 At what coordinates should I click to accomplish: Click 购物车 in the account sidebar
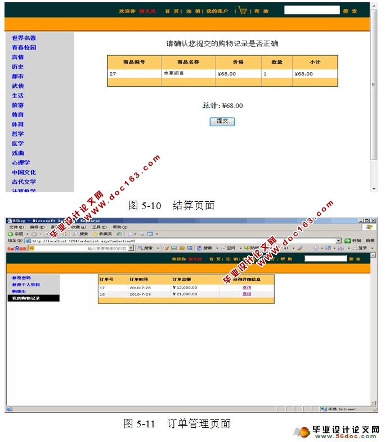click(x=19, y=291)
